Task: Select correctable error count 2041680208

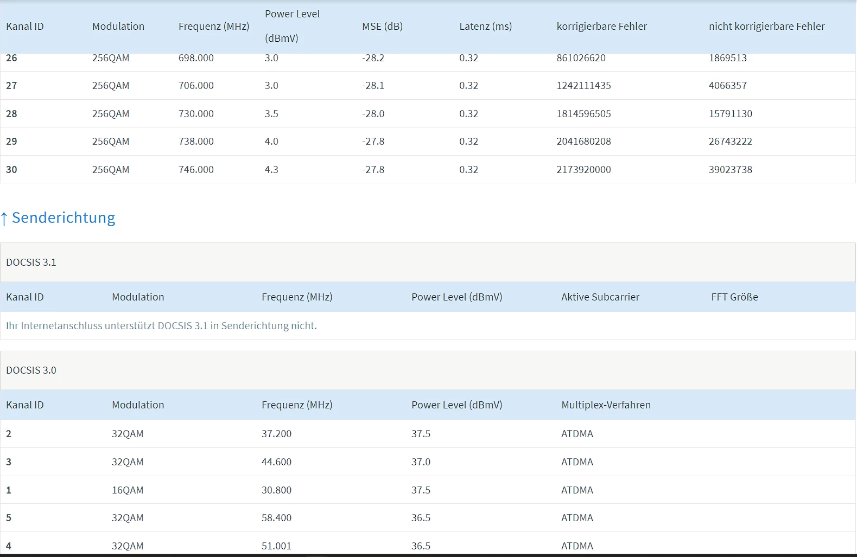Action: 584,142
